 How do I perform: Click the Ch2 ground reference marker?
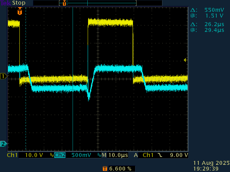[x=3, y=144]
